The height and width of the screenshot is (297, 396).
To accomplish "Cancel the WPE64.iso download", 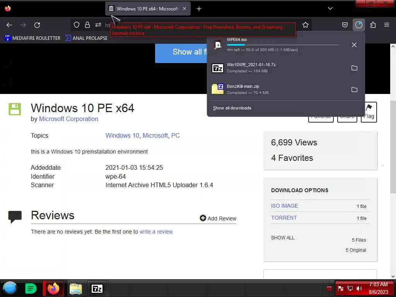I will tap(354, 45).
